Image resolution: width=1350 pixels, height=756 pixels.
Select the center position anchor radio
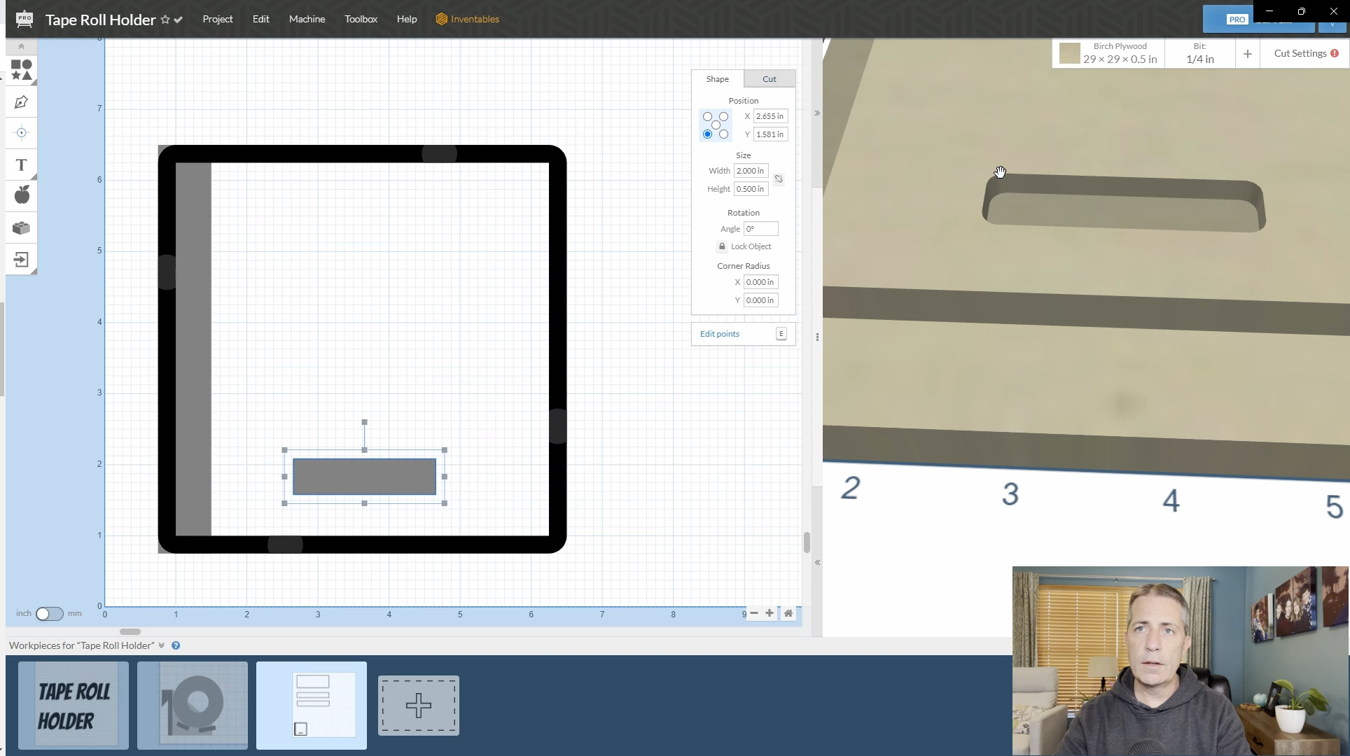(x=716, y=125)
